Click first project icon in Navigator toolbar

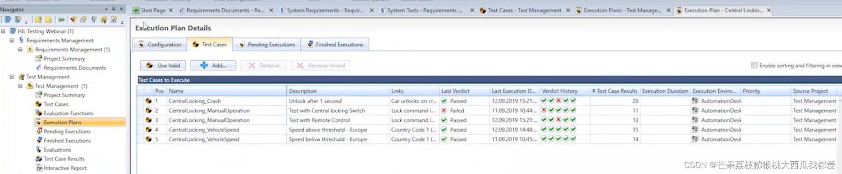pyautogui.click(x=8, y=20)
